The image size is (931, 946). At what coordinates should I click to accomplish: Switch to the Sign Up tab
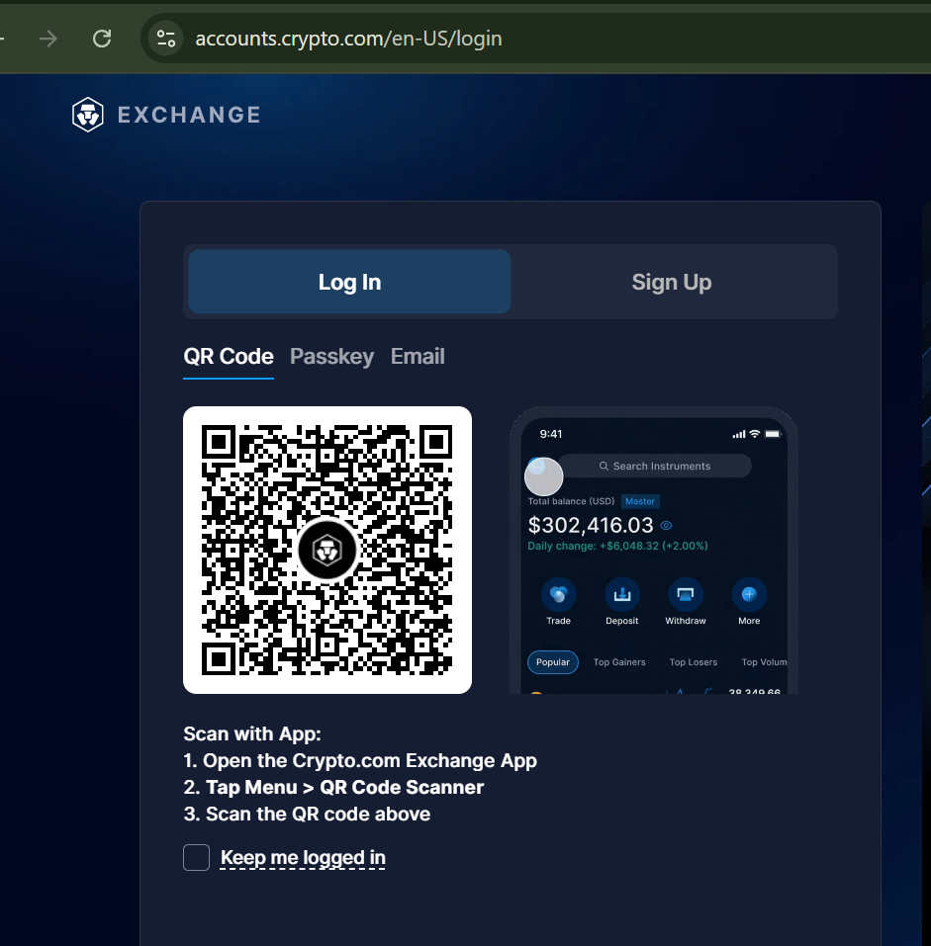672,282
